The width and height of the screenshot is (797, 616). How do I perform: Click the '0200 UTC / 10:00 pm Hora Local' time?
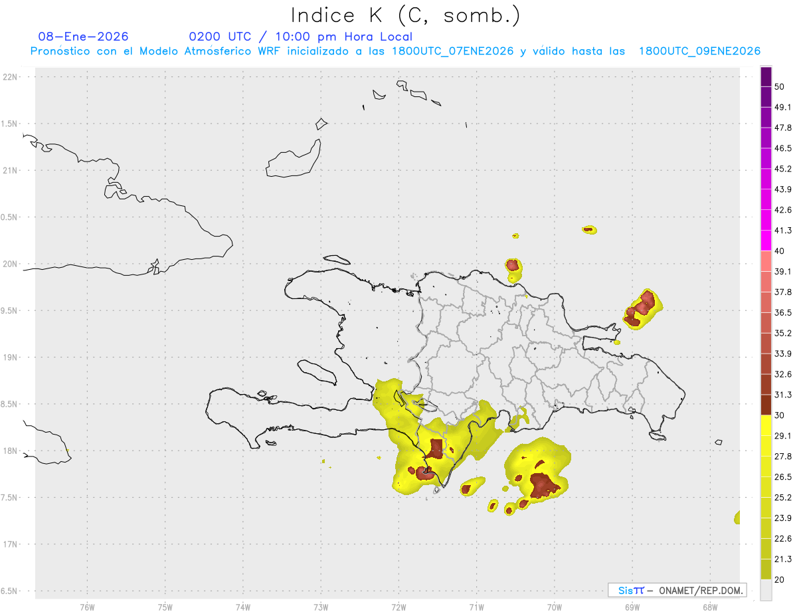point(301,37)
